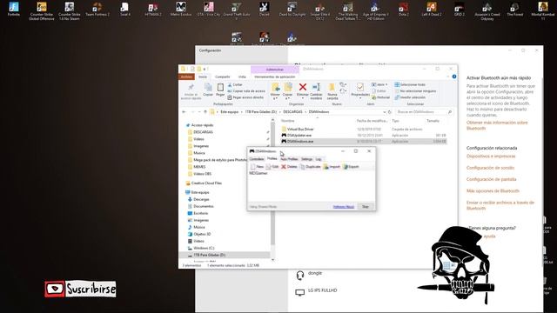This screenshot has height=313, width=557.
Task: Select Creative Cloud Files in navigation pane
Action: click(206, 183)
